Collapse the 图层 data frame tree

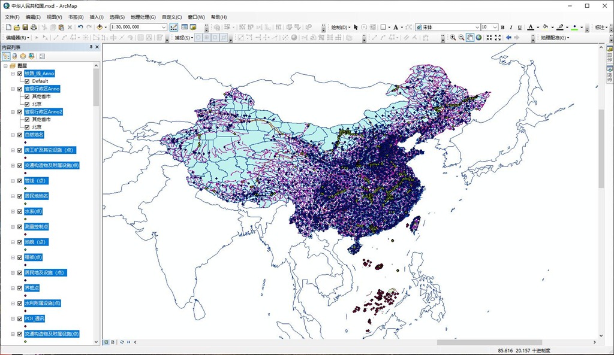pos(5,66)
